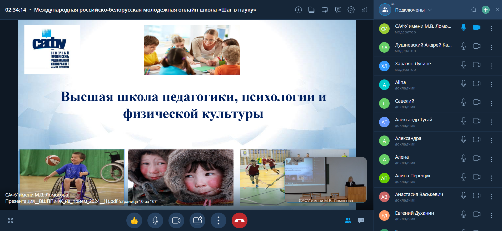This screenshot has width=502, height=231.
Task: Close the participants panel
Action: tap(497, 10)
